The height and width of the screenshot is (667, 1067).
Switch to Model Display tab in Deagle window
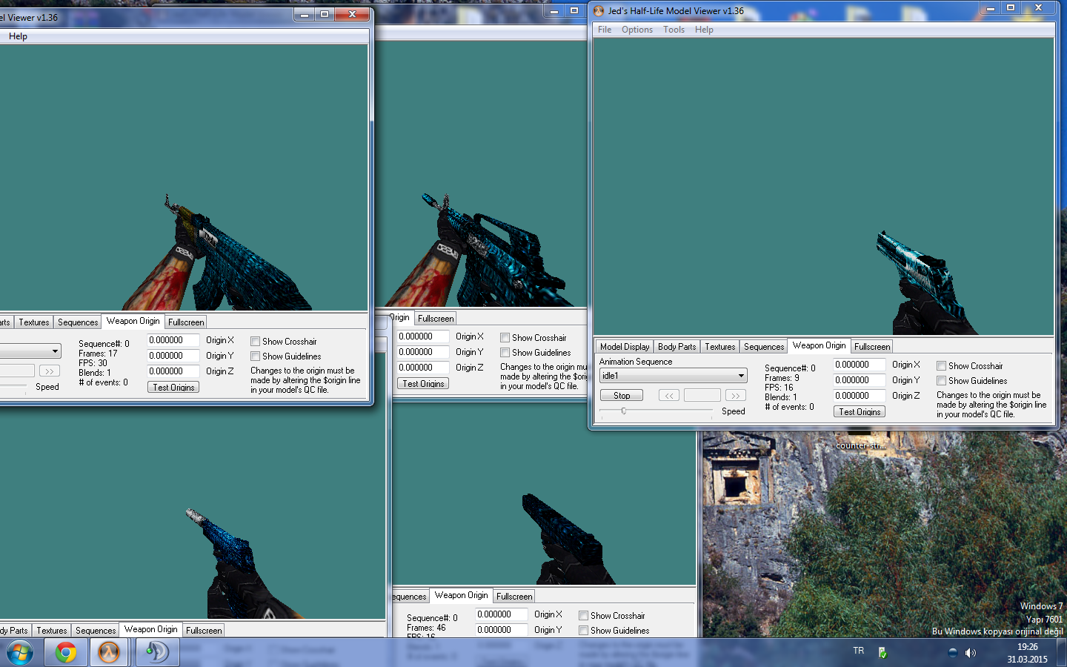click(x=625, y=347)
